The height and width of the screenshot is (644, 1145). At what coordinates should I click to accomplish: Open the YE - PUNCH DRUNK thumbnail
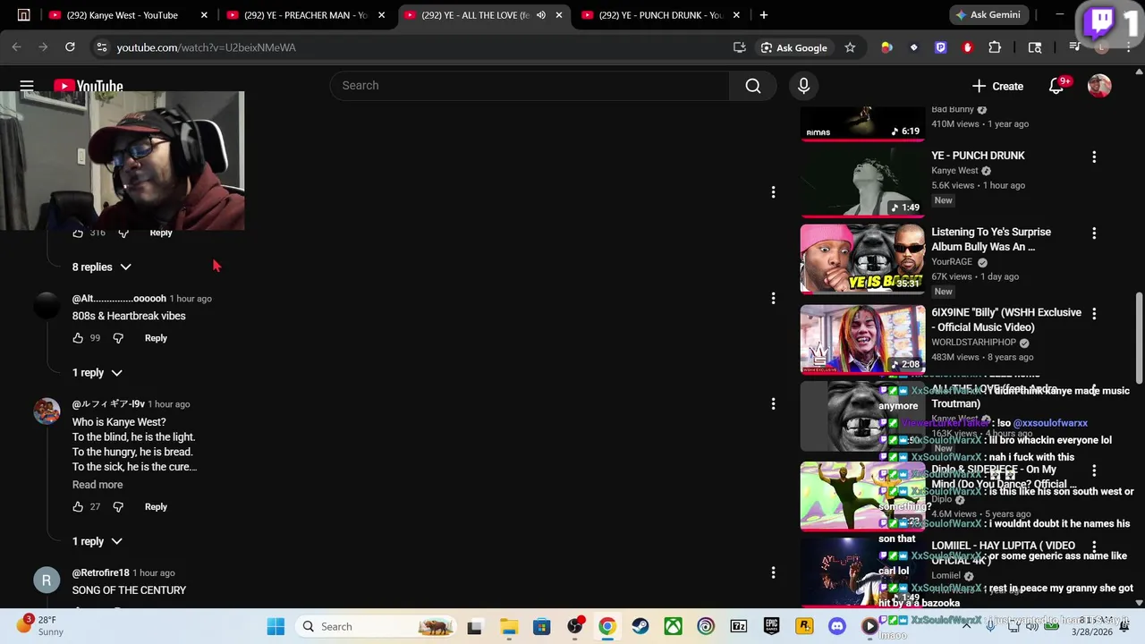click(862, 182)
